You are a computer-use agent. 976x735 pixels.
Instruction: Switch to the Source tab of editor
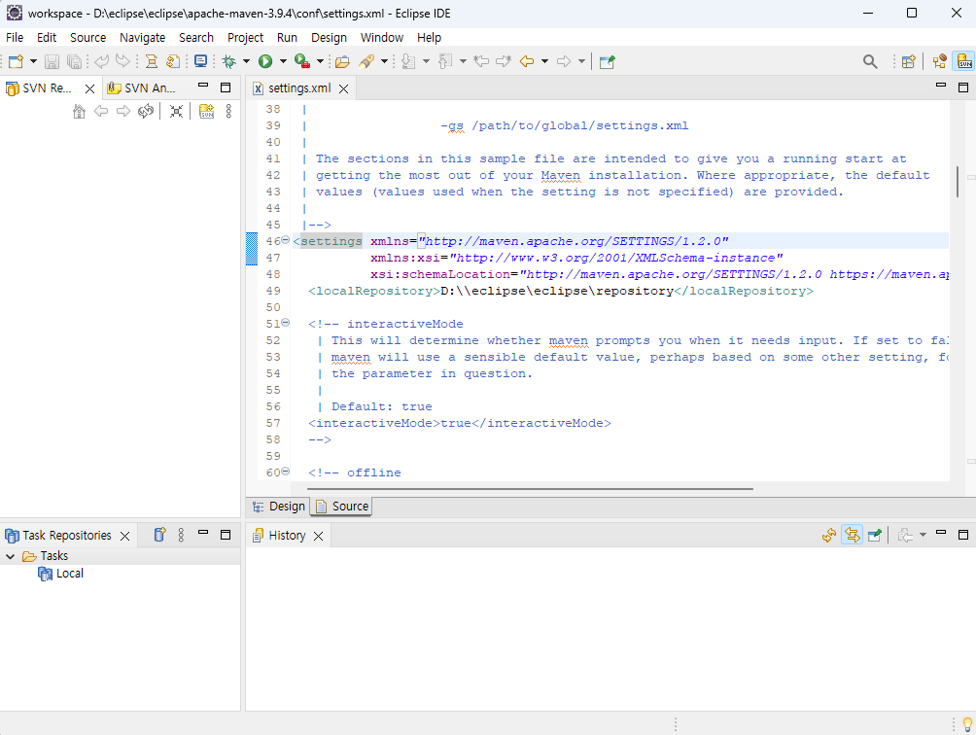pos(342,507)
